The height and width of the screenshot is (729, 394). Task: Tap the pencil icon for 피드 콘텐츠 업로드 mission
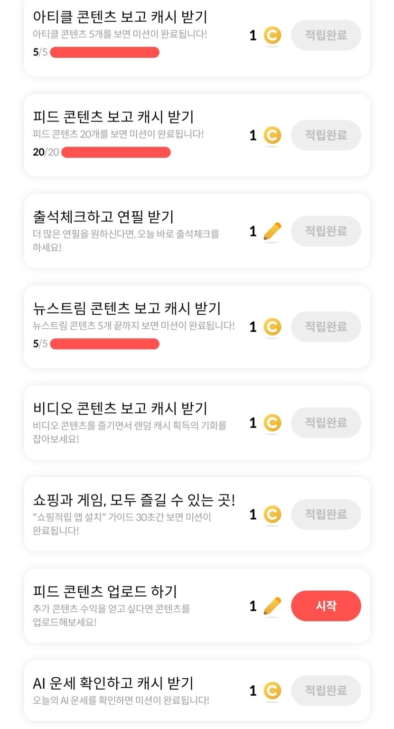point(272,606)
